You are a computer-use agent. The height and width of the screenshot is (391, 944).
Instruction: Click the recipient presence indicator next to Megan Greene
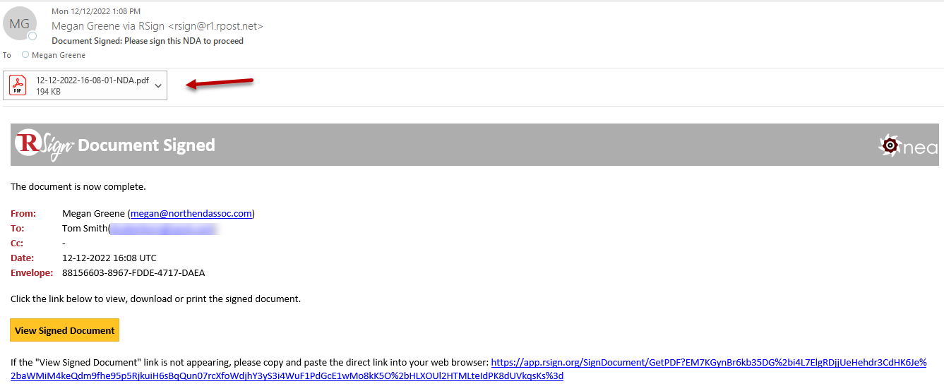[25, 55]
